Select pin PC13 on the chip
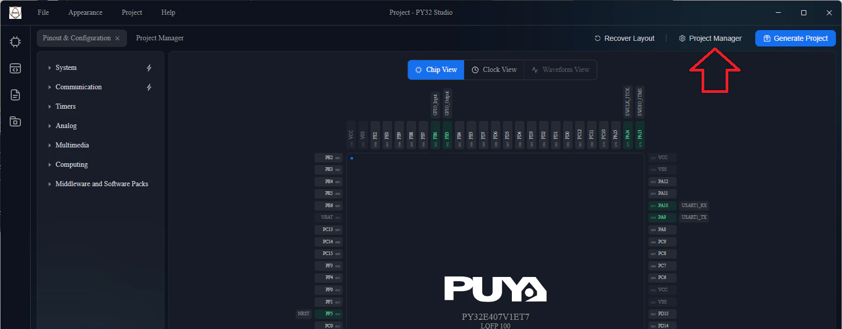Image resolution: width=842 pixels, height=329 pixels. 329,230
